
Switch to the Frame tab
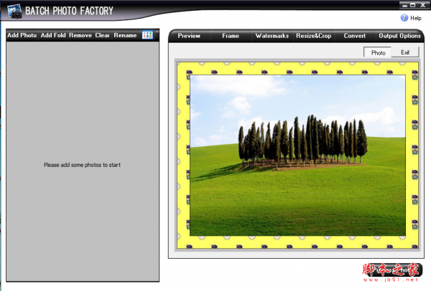[231, 36]
